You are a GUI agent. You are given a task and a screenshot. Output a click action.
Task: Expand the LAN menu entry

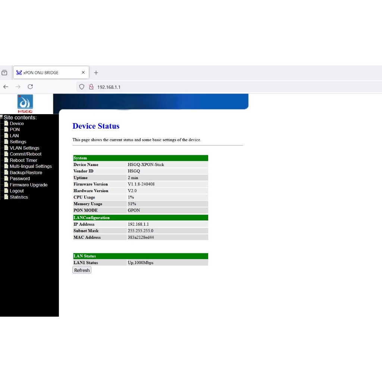click(x=14, y=136)
